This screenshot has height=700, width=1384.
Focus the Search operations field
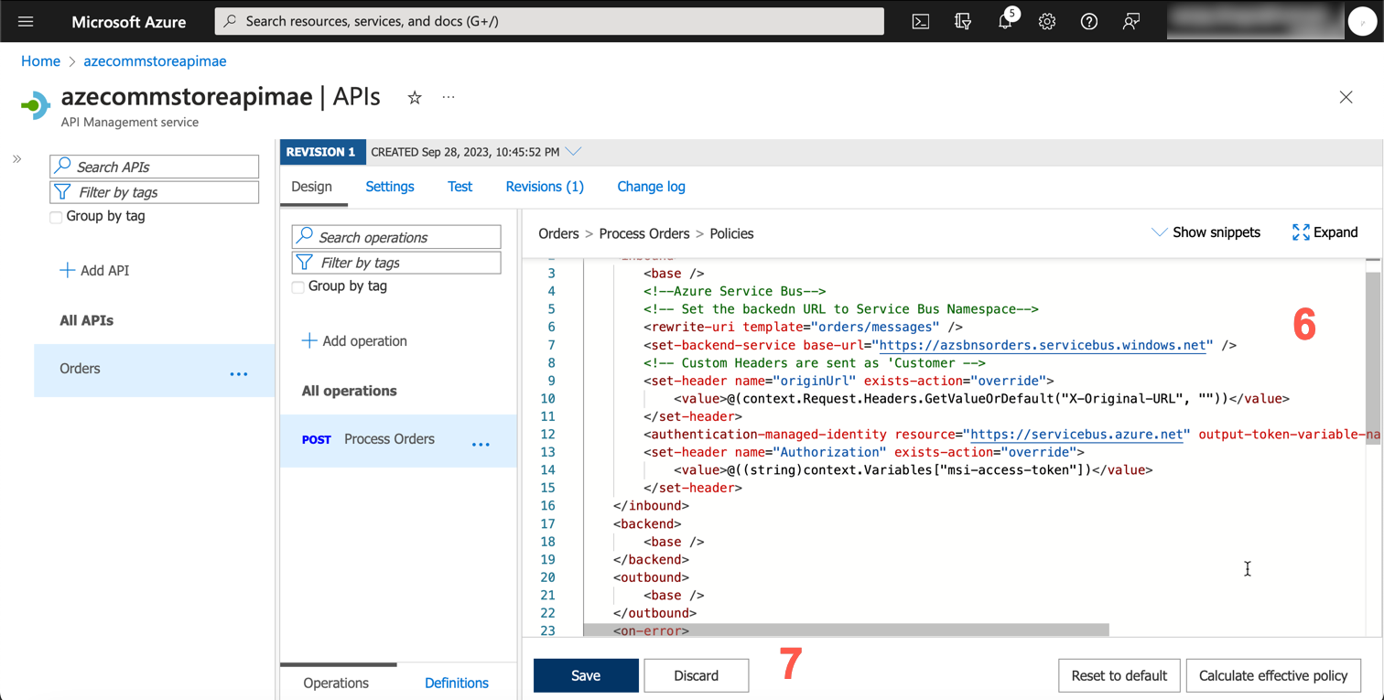[396, 237]
